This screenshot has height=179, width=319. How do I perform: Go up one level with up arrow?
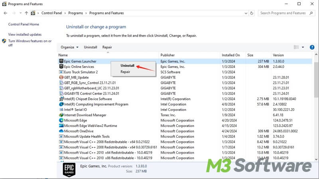[26, 13]
